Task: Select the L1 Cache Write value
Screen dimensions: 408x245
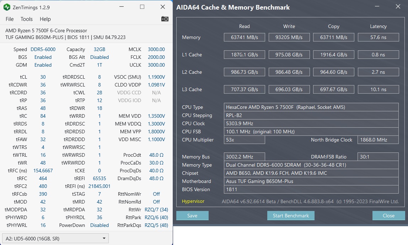Action: click(x=289, y=55)
